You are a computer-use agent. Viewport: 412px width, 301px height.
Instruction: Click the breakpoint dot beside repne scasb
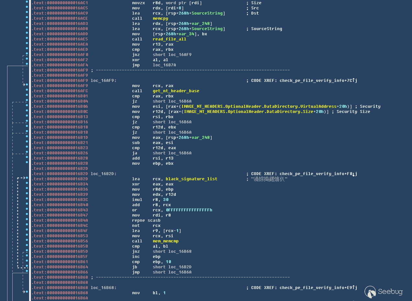(x=27, y=220)
